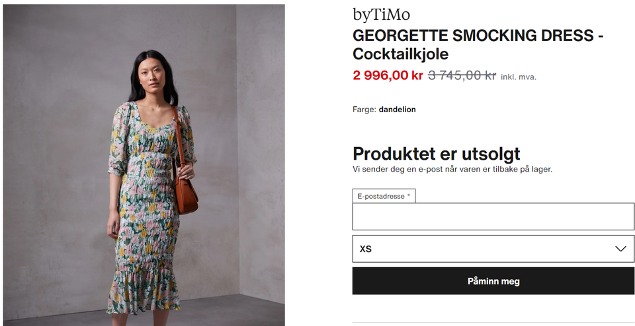Screen dimensions: 635x326
Task: Click the chevron arrow on the size selector
Action: point(620,249)
